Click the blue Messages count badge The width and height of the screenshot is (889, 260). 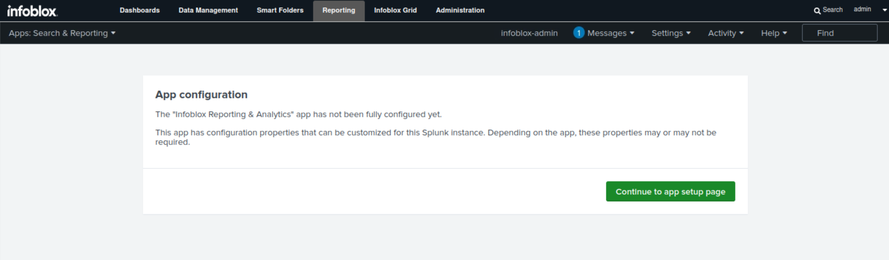pos(579,33)
